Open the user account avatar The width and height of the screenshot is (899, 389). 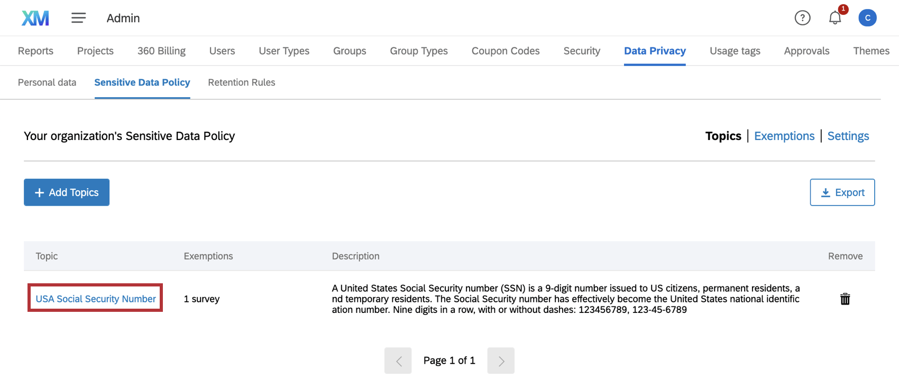(867, 18)
